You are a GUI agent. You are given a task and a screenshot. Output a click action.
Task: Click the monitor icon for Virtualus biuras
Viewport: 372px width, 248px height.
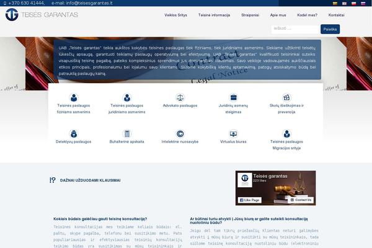click(234, 134)
